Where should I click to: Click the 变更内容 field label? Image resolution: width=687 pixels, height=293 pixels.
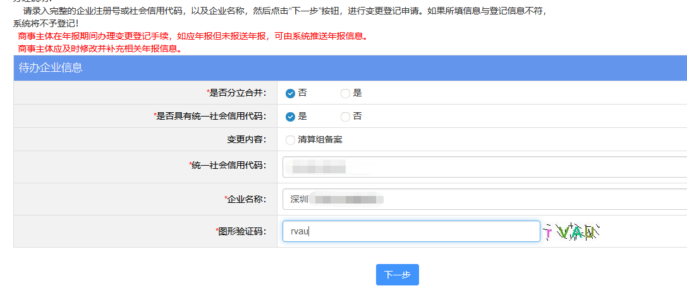coord(246,140)
